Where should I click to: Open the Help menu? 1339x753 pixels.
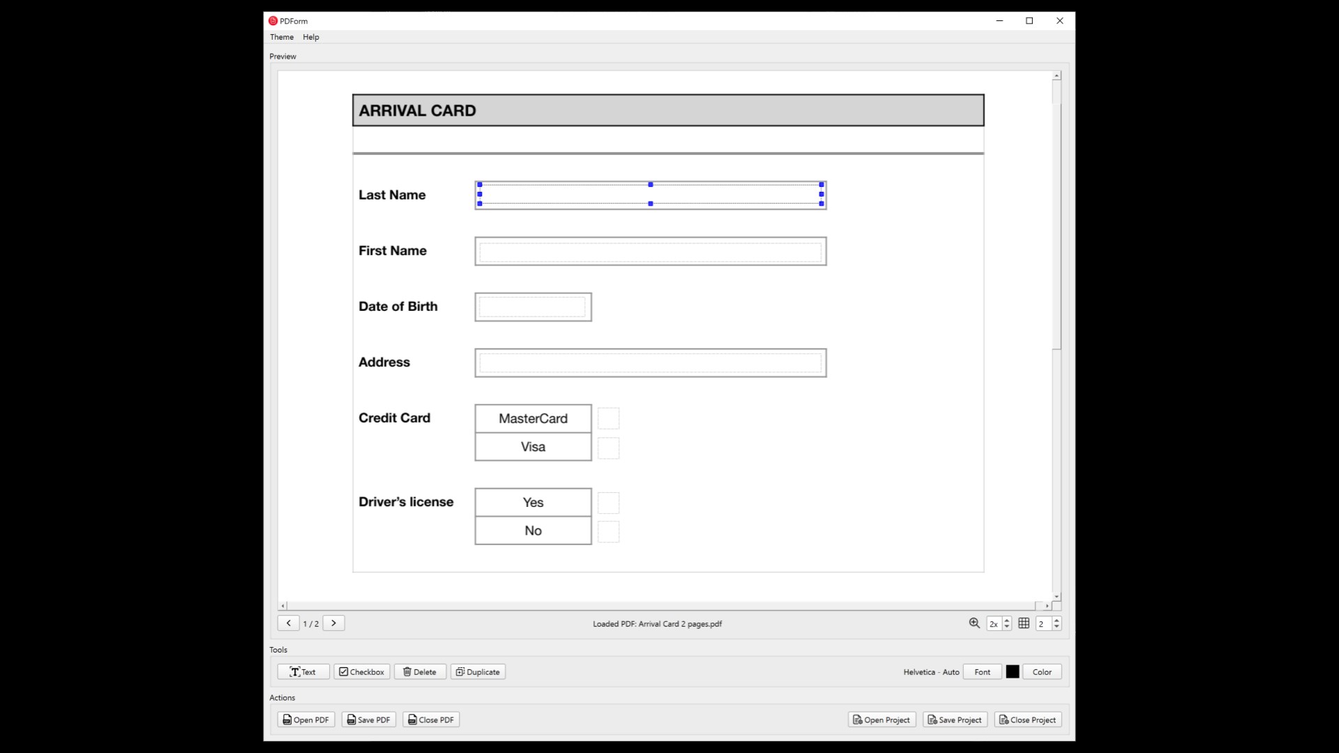point(311,37)
